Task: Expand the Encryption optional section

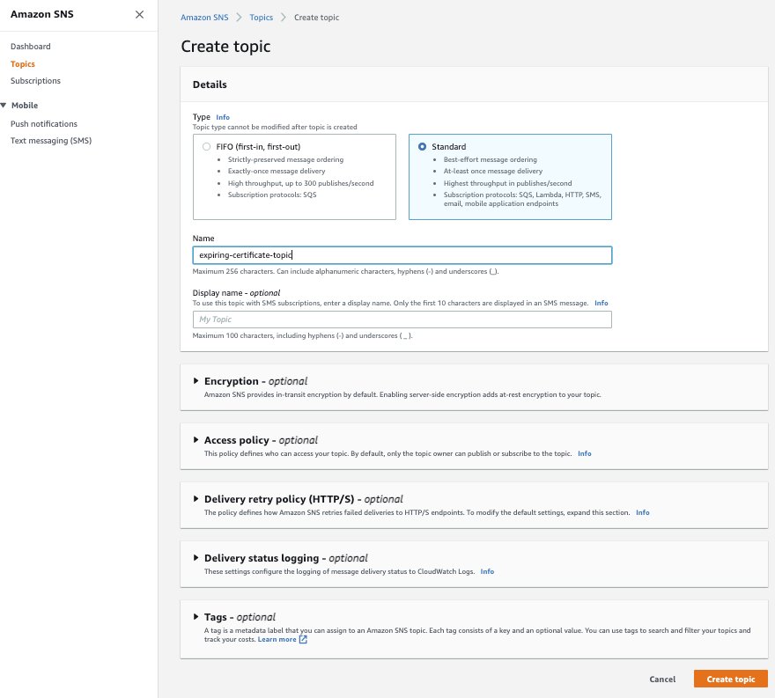Action: point(195,382)
